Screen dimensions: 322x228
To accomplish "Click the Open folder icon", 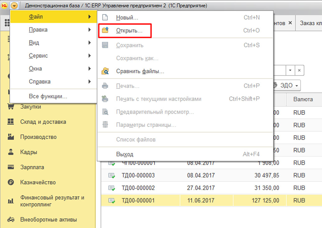I will tap(105, 31).
